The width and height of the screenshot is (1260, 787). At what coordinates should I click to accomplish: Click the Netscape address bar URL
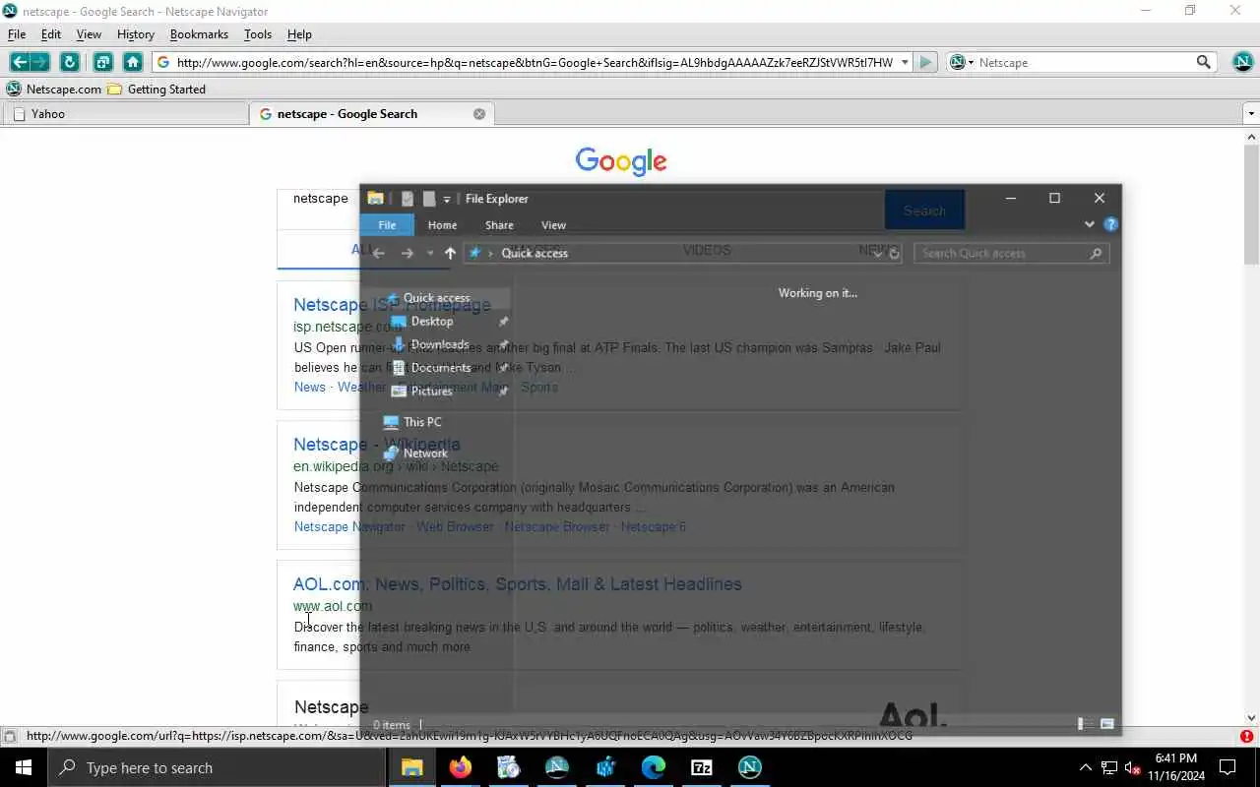click(535, 62)
